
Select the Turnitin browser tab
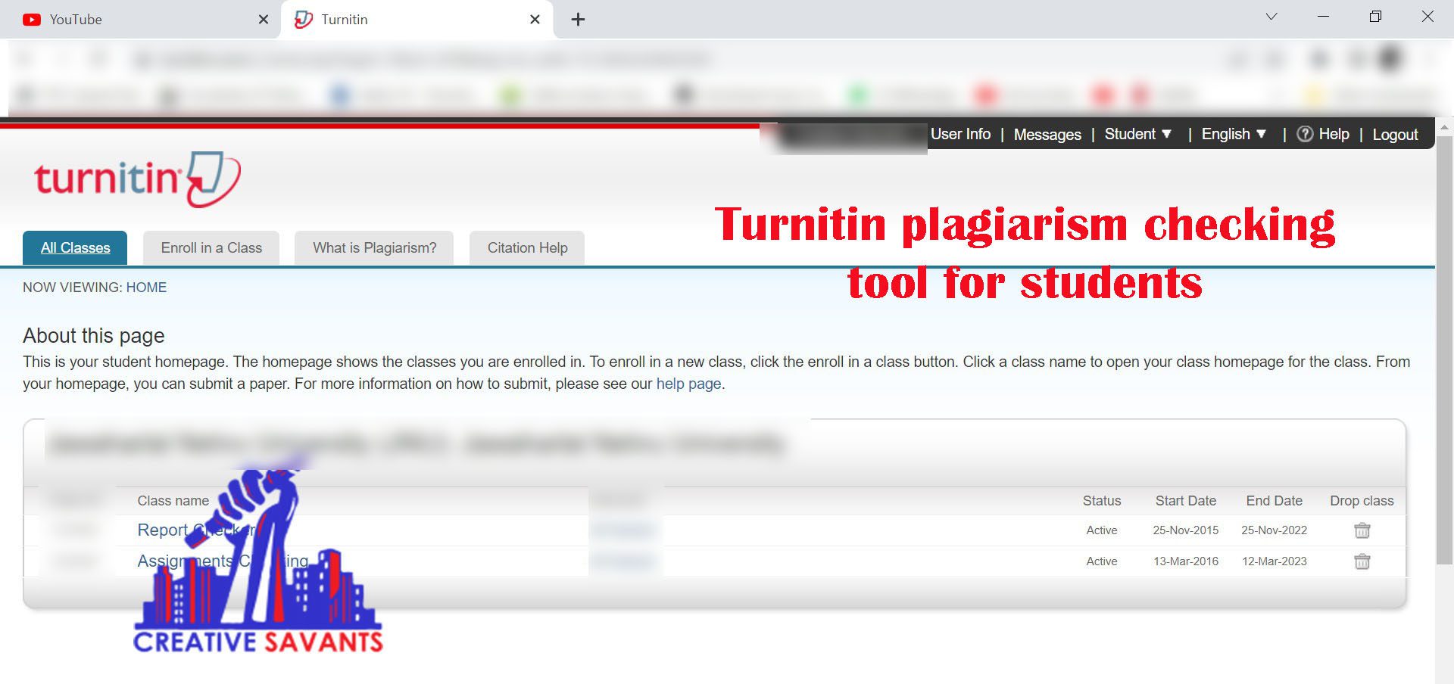417,20
